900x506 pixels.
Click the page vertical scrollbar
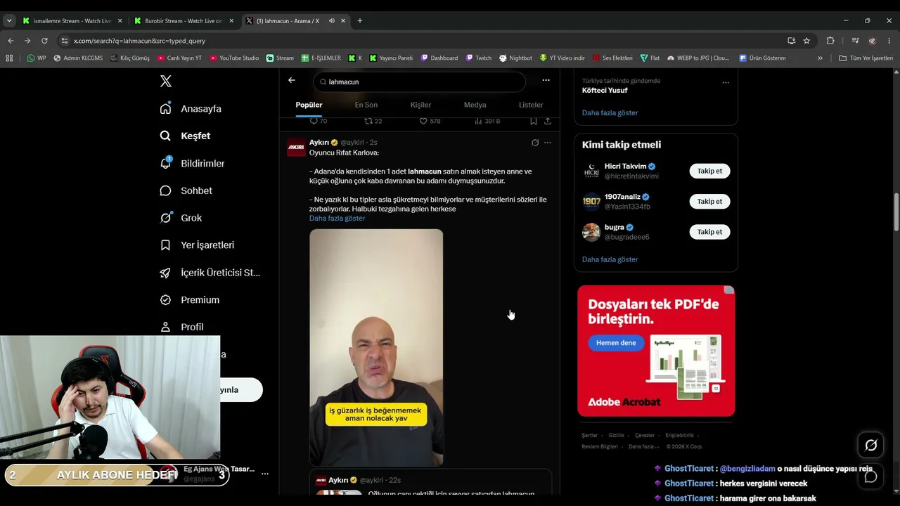(896, 212)
